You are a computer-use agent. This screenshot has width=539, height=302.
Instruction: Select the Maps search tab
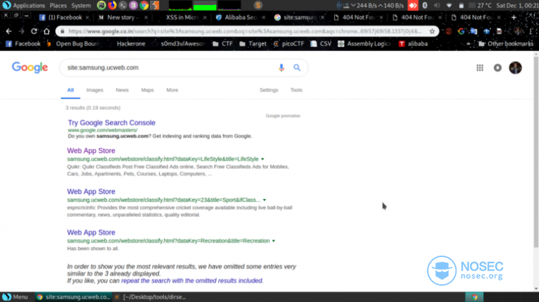point(147,90)
